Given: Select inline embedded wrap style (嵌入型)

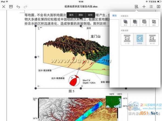Looking at the screenshot, I should click(x=152, y=39).
